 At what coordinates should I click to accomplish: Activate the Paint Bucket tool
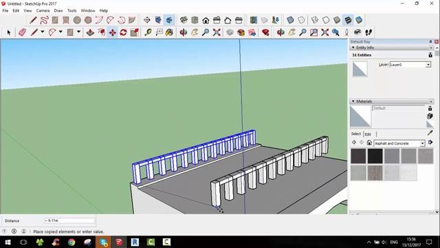(x=169, y=32)
